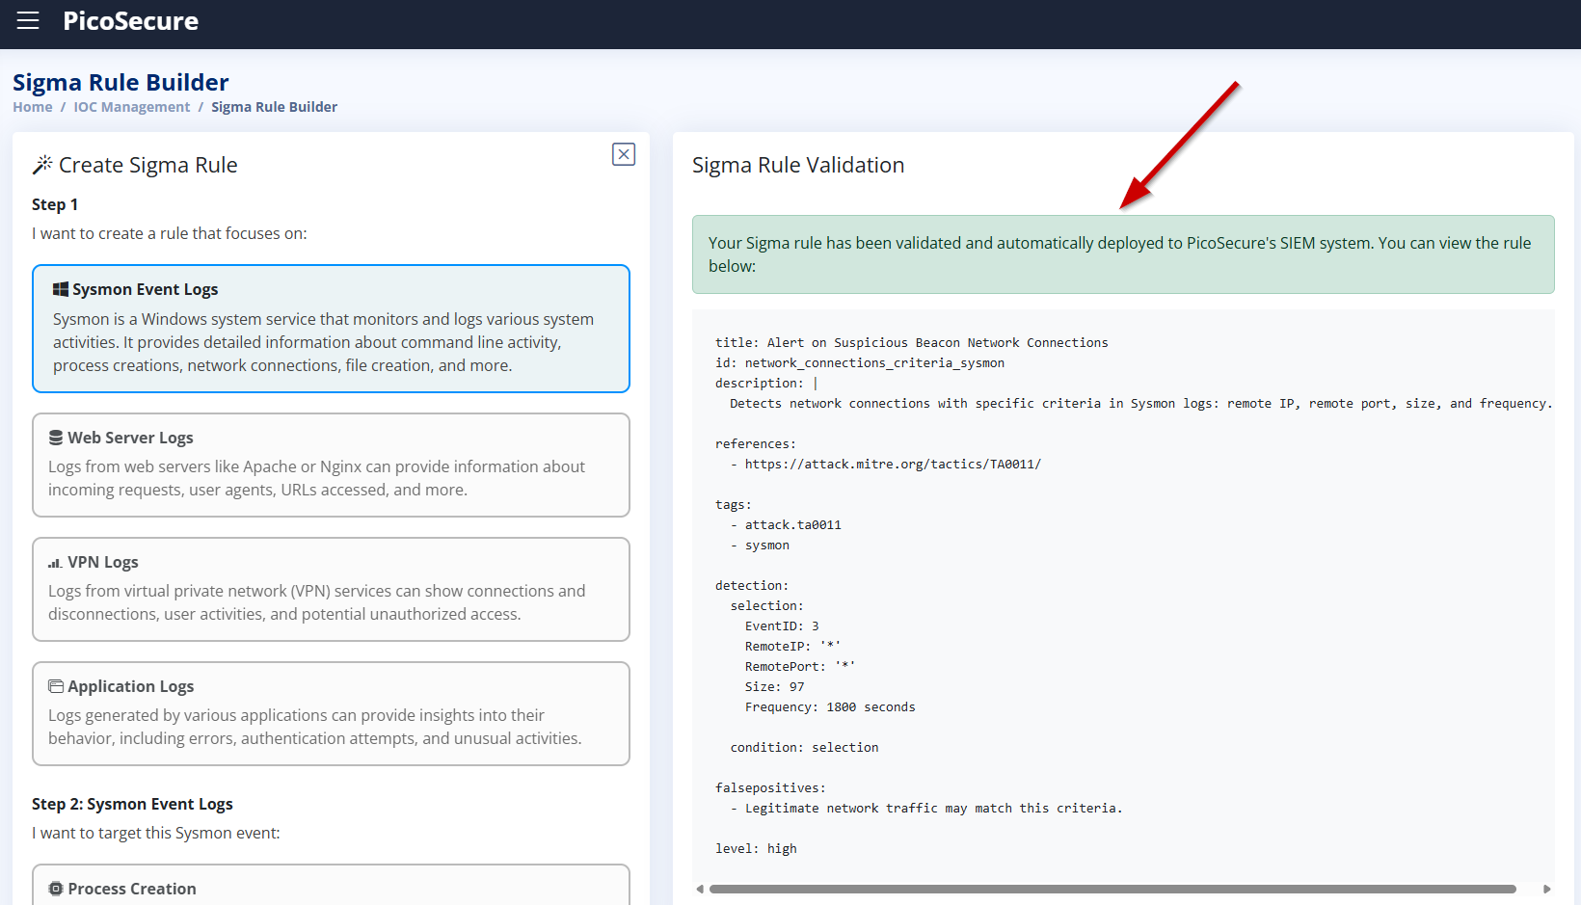Close the Create Sigma Rule panel
The image size is (1581, 905).
[624, 154]
